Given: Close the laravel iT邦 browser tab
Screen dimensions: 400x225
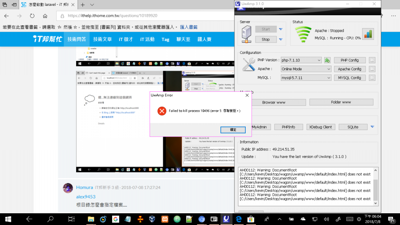Looking at the screenshot, I should 73,5.
